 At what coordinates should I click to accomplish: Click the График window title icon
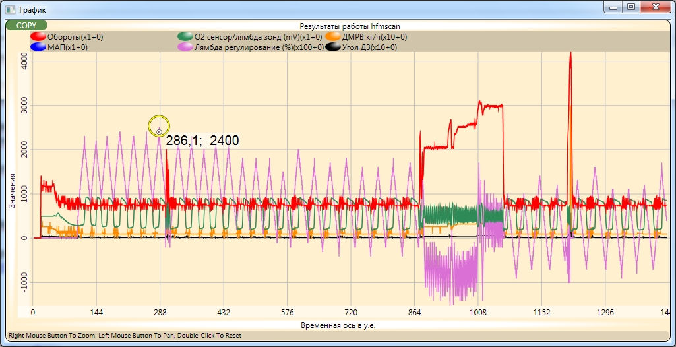point(11,9)
